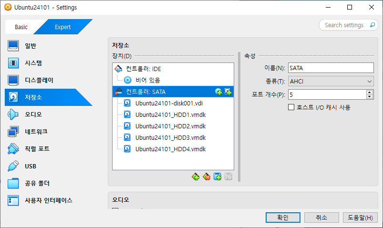Screen dimensions: 383x228
Task: Open the 디스플레이 settings section
Action: (48, 80)
